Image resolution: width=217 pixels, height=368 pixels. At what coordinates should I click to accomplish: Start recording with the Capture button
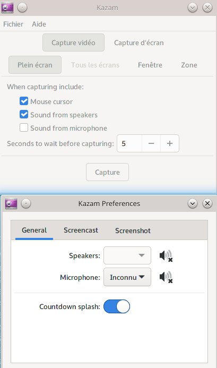click(108, 172)
